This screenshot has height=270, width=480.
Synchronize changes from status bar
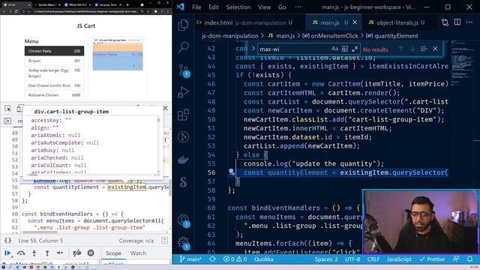(x=212, y=259)
